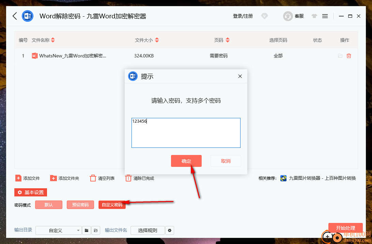This screenshot has width=372, height=244.
Task: Click the 状态 column header
Action: [x=317, y=40]
